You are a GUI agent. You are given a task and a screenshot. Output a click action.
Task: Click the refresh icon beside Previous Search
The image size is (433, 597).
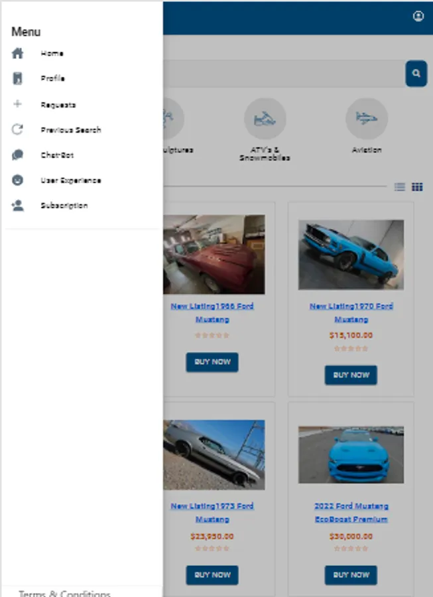[17, 129]
